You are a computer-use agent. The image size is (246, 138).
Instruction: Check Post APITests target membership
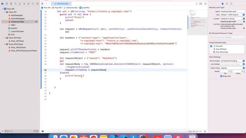211,49
